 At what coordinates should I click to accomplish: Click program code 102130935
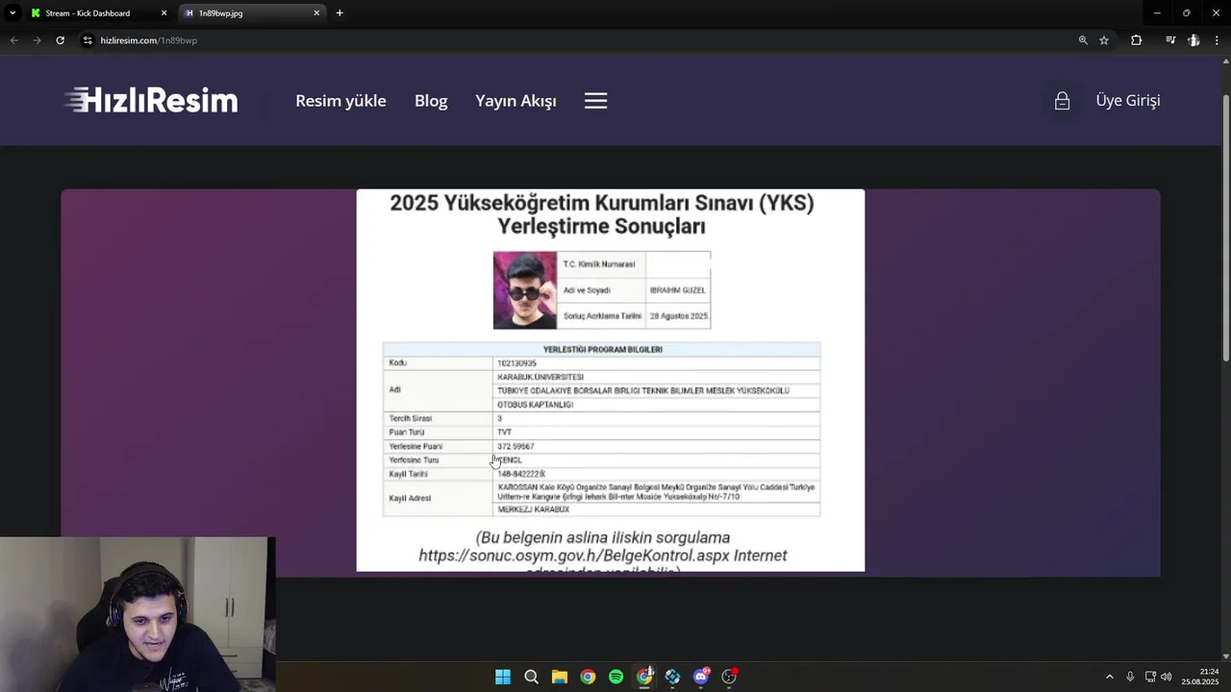click(x=516, y=363)
